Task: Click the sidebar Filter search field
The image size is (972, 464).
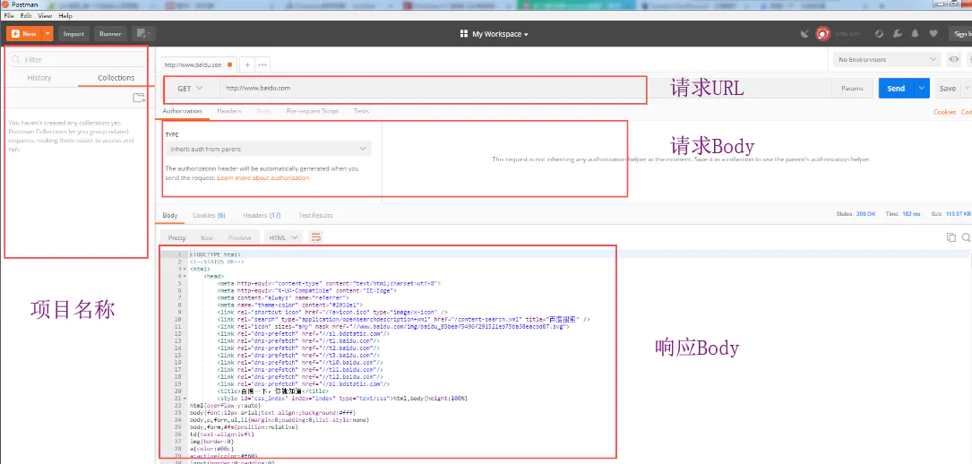Action: [x=77, y=59]
